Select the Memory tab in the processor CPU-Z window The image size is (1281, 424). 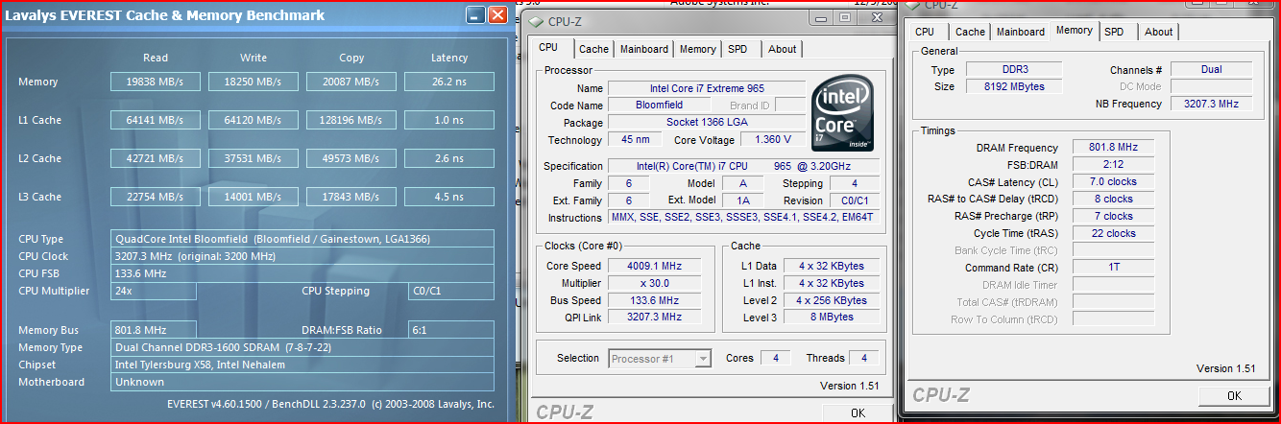[x=697, y=49]
